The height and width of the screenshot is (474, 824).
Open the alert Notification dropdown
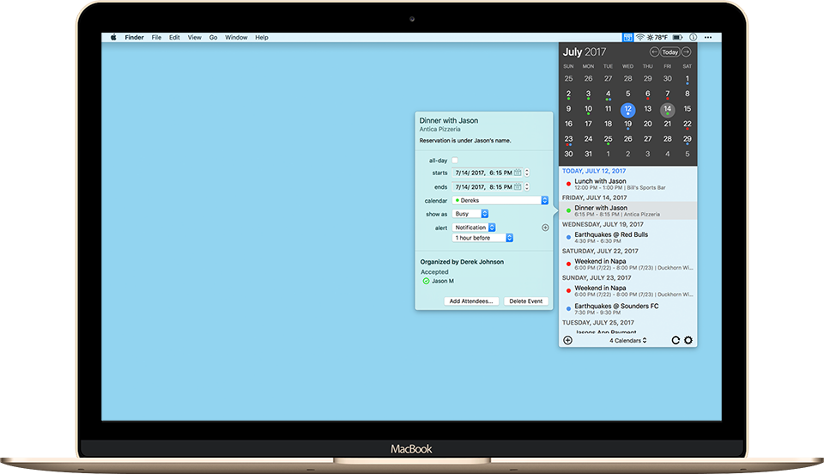click(x=474, y=228)
